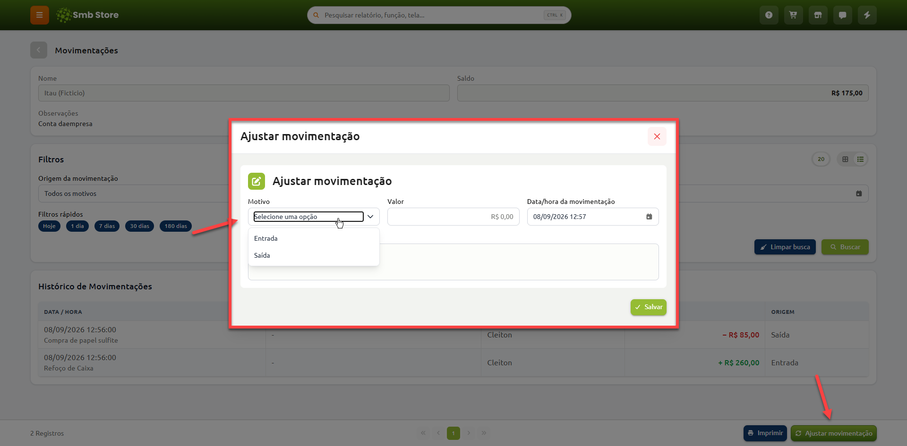Go back using the Movimentações arrow
Screen dimensions: 907x446
tap(39, 50)
